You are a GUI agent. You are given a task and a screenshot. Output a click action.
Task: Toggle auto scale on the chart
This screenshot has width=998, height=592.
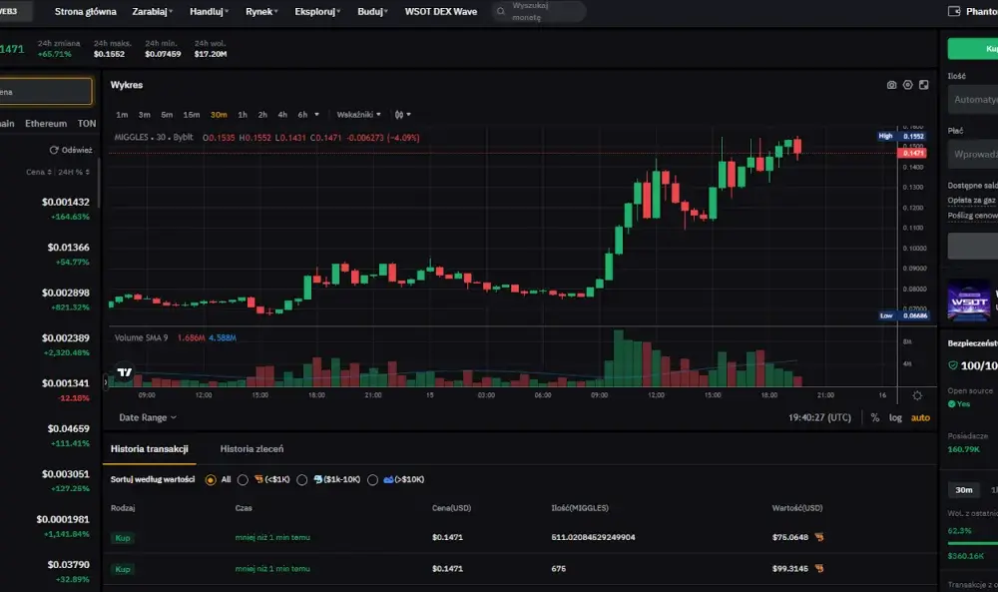pyautogui.click(x=920, y=417)
